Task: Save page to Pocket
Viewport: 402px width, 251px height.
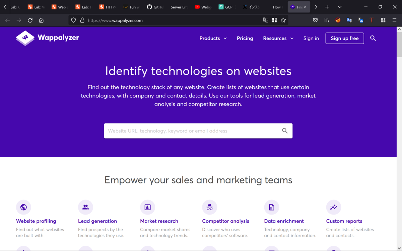Action: 315,20
